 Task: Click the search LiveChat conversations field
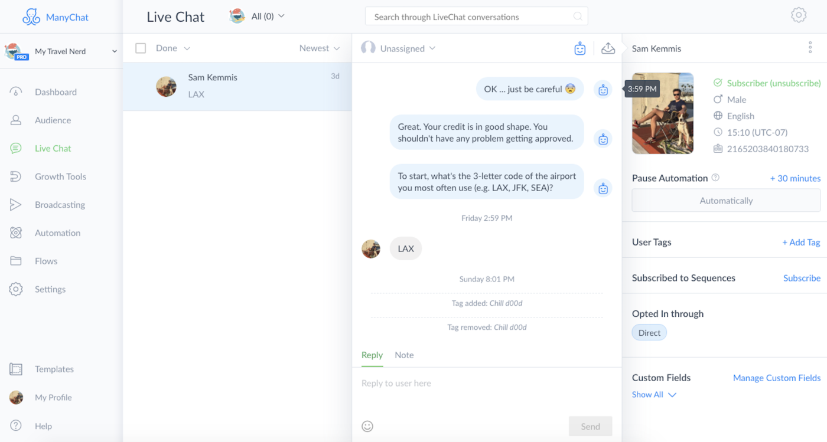tap(476, 17)
